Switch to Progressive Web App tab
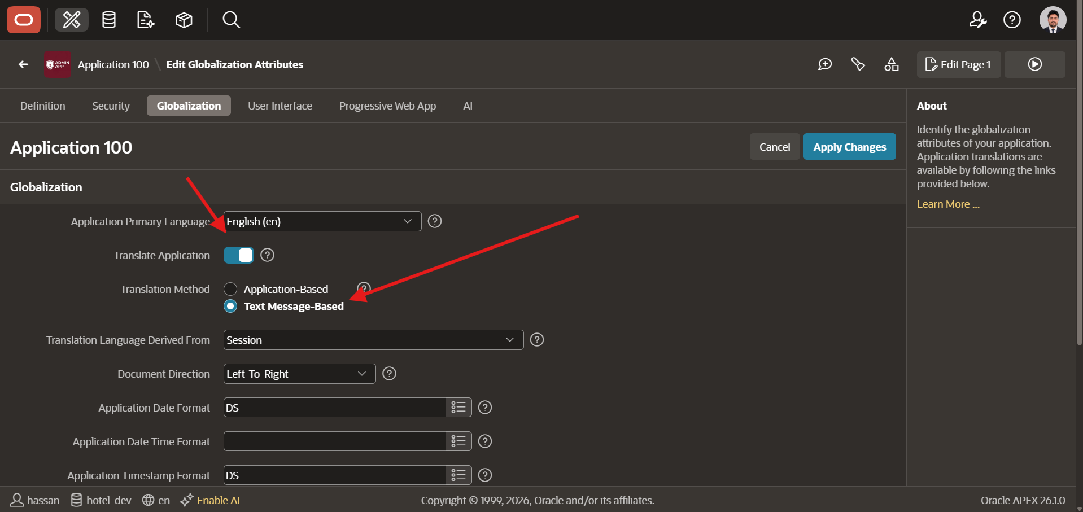Screen dimensions: 1083x512 (387, 106)
